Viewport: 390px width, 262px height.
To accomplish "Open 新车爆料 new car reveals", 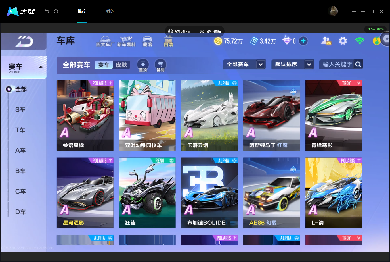I will click(126, 41).
